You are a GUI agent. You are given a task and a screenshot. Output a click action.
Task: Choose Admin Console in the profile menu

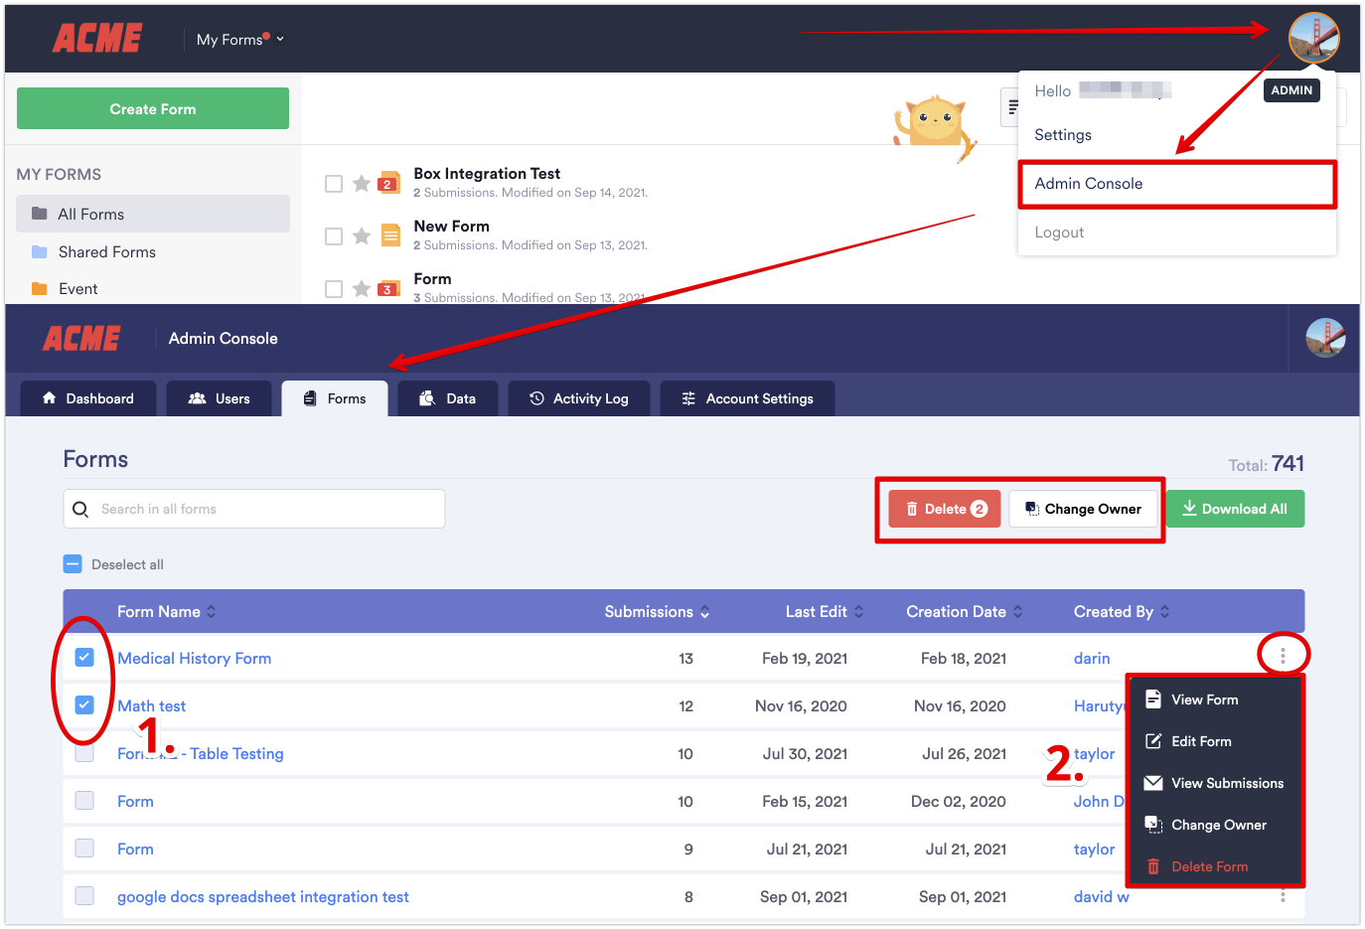(1177, 184)
